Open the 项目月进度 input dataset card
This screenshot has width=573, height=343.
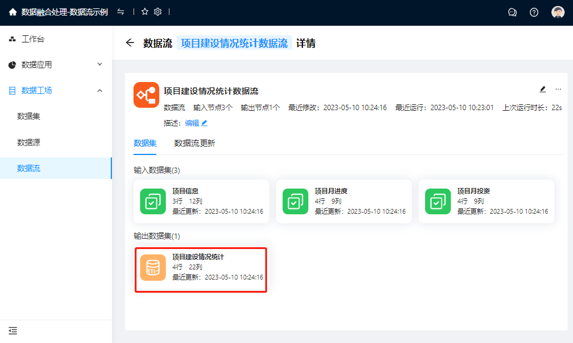tap(344, 202)
